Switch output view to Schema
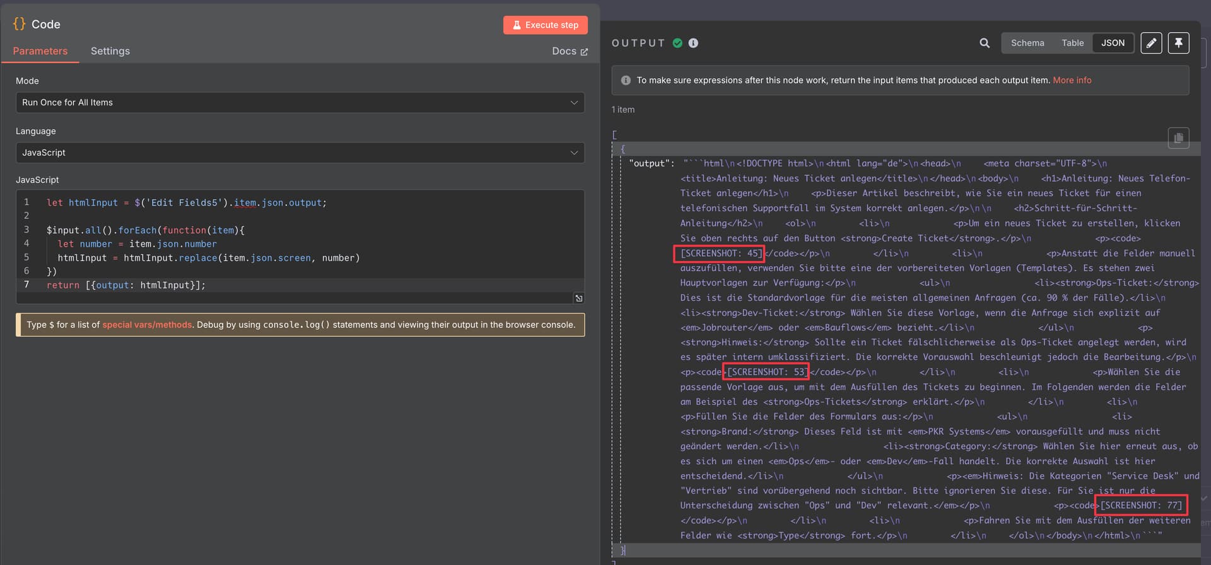The height and width of the screenshot is (565, 1211). point(1027,43)
